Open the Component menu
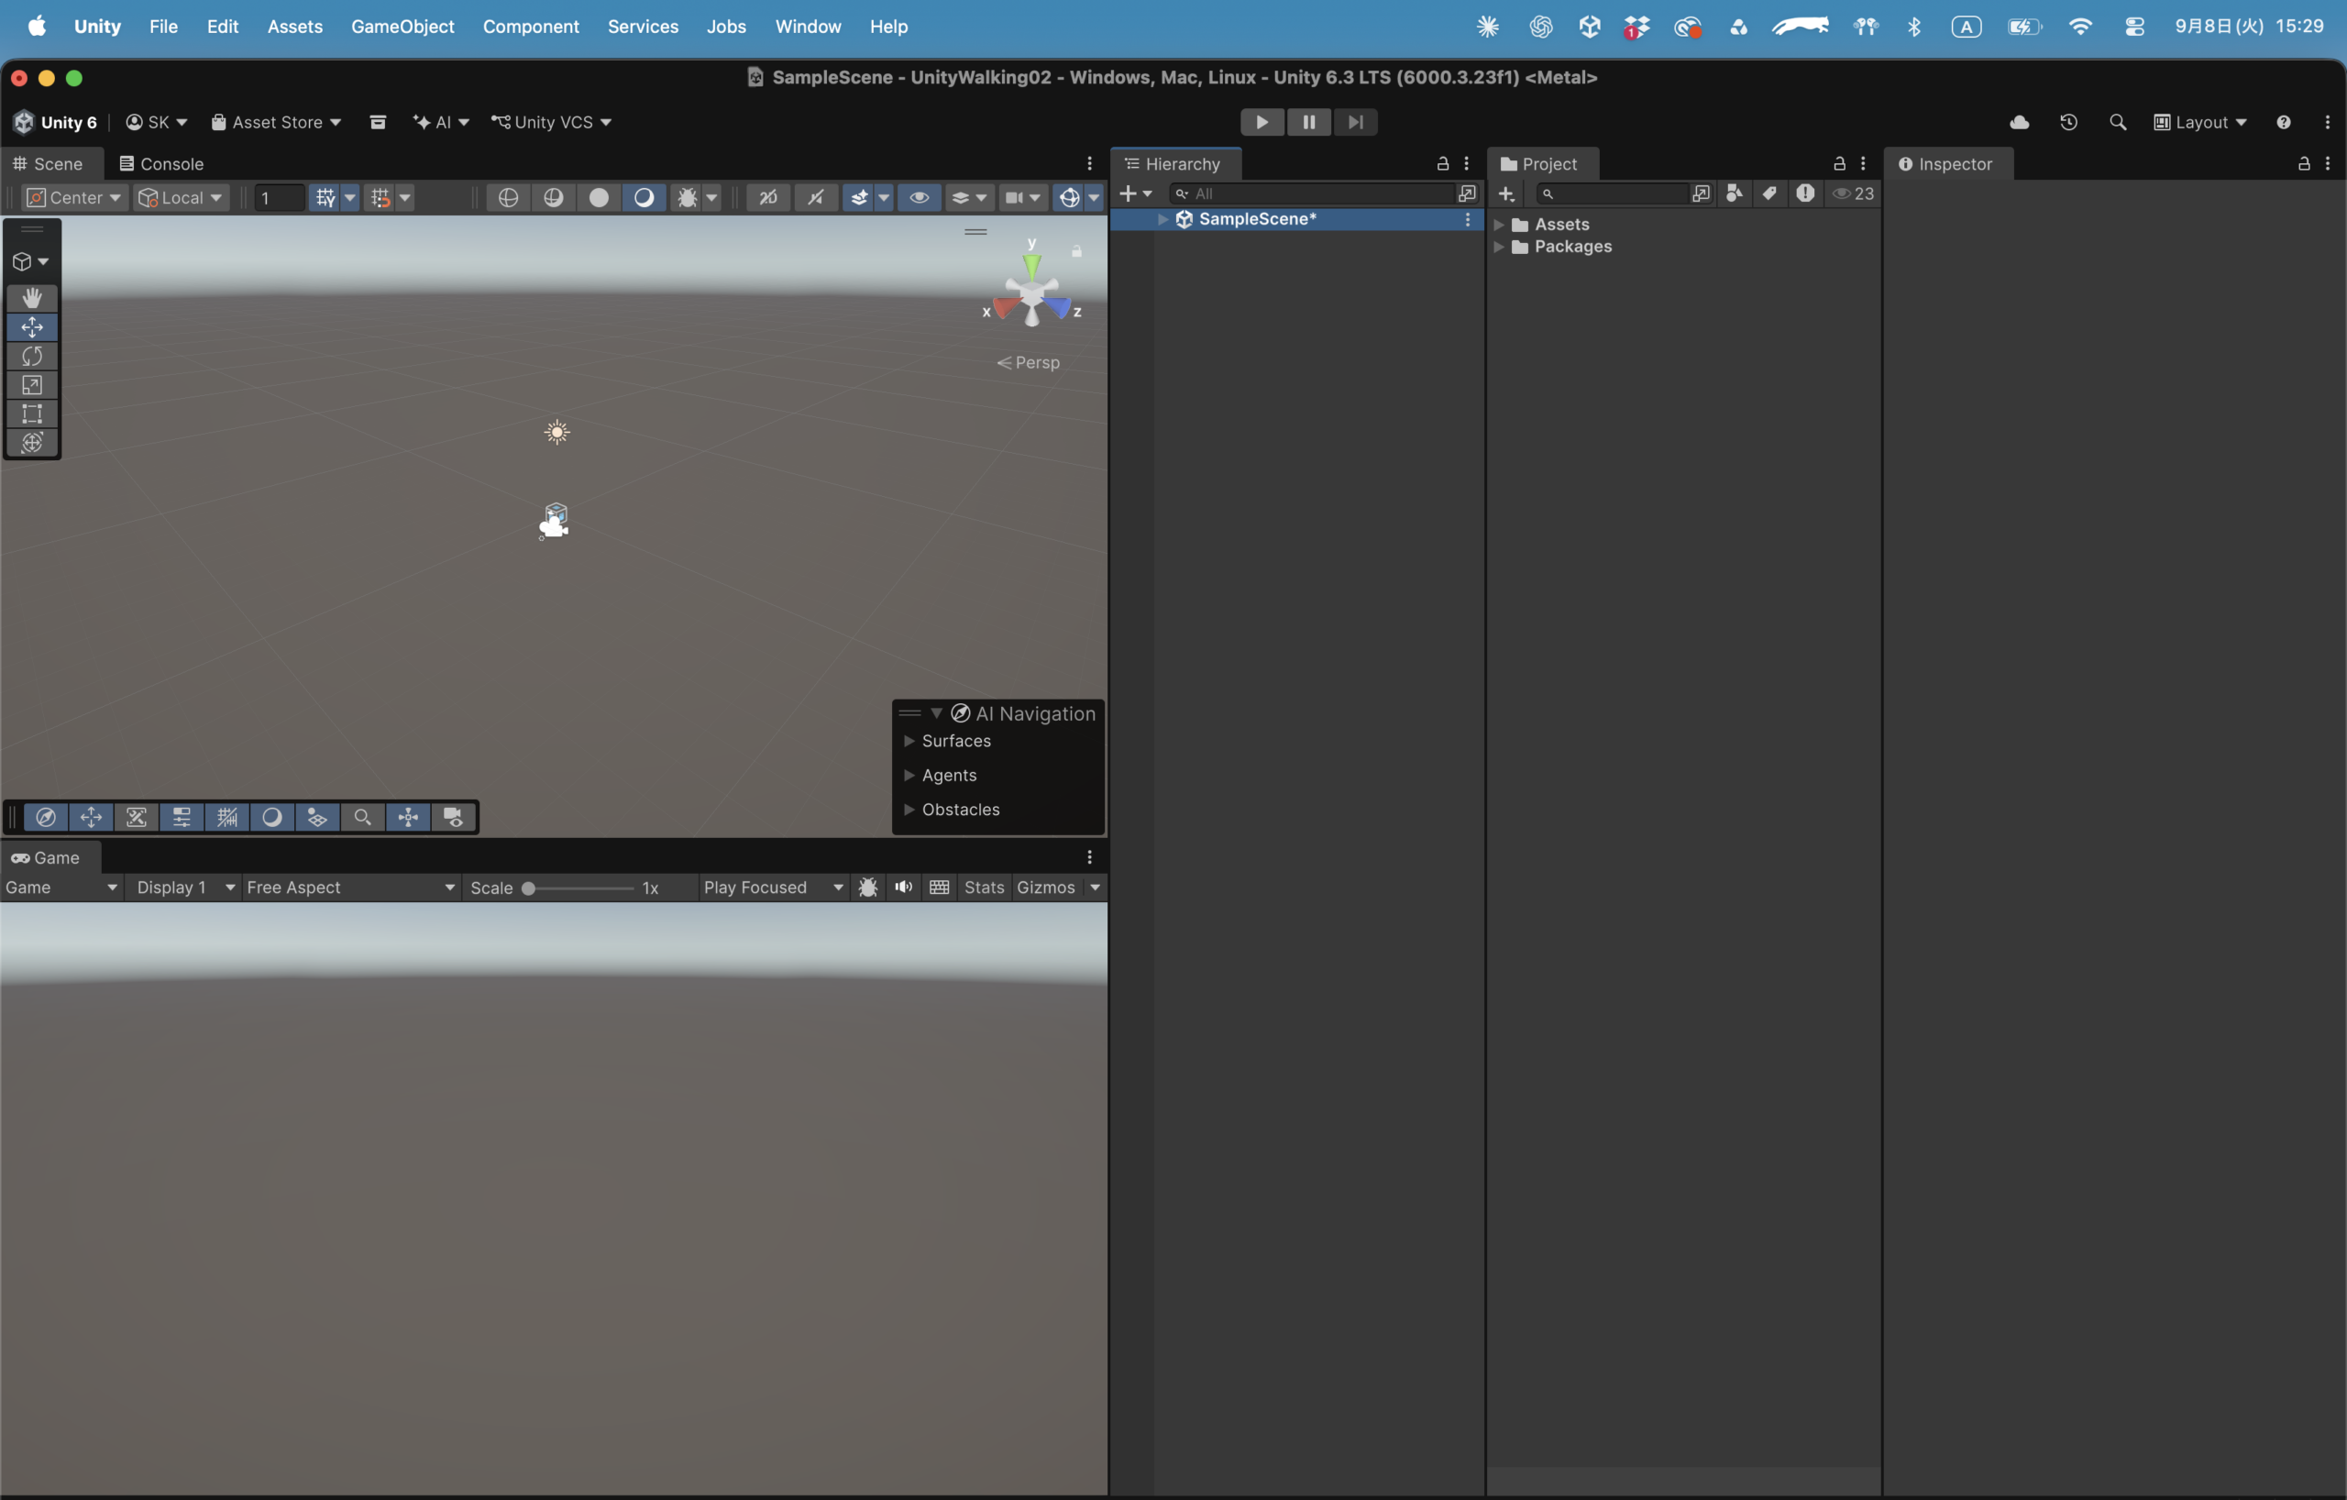Screen dimensions: 2347x1500 tap(531, 27)
